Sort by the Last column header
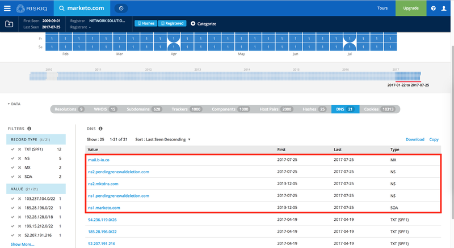The image size is (454, 248). click(338, 149)
